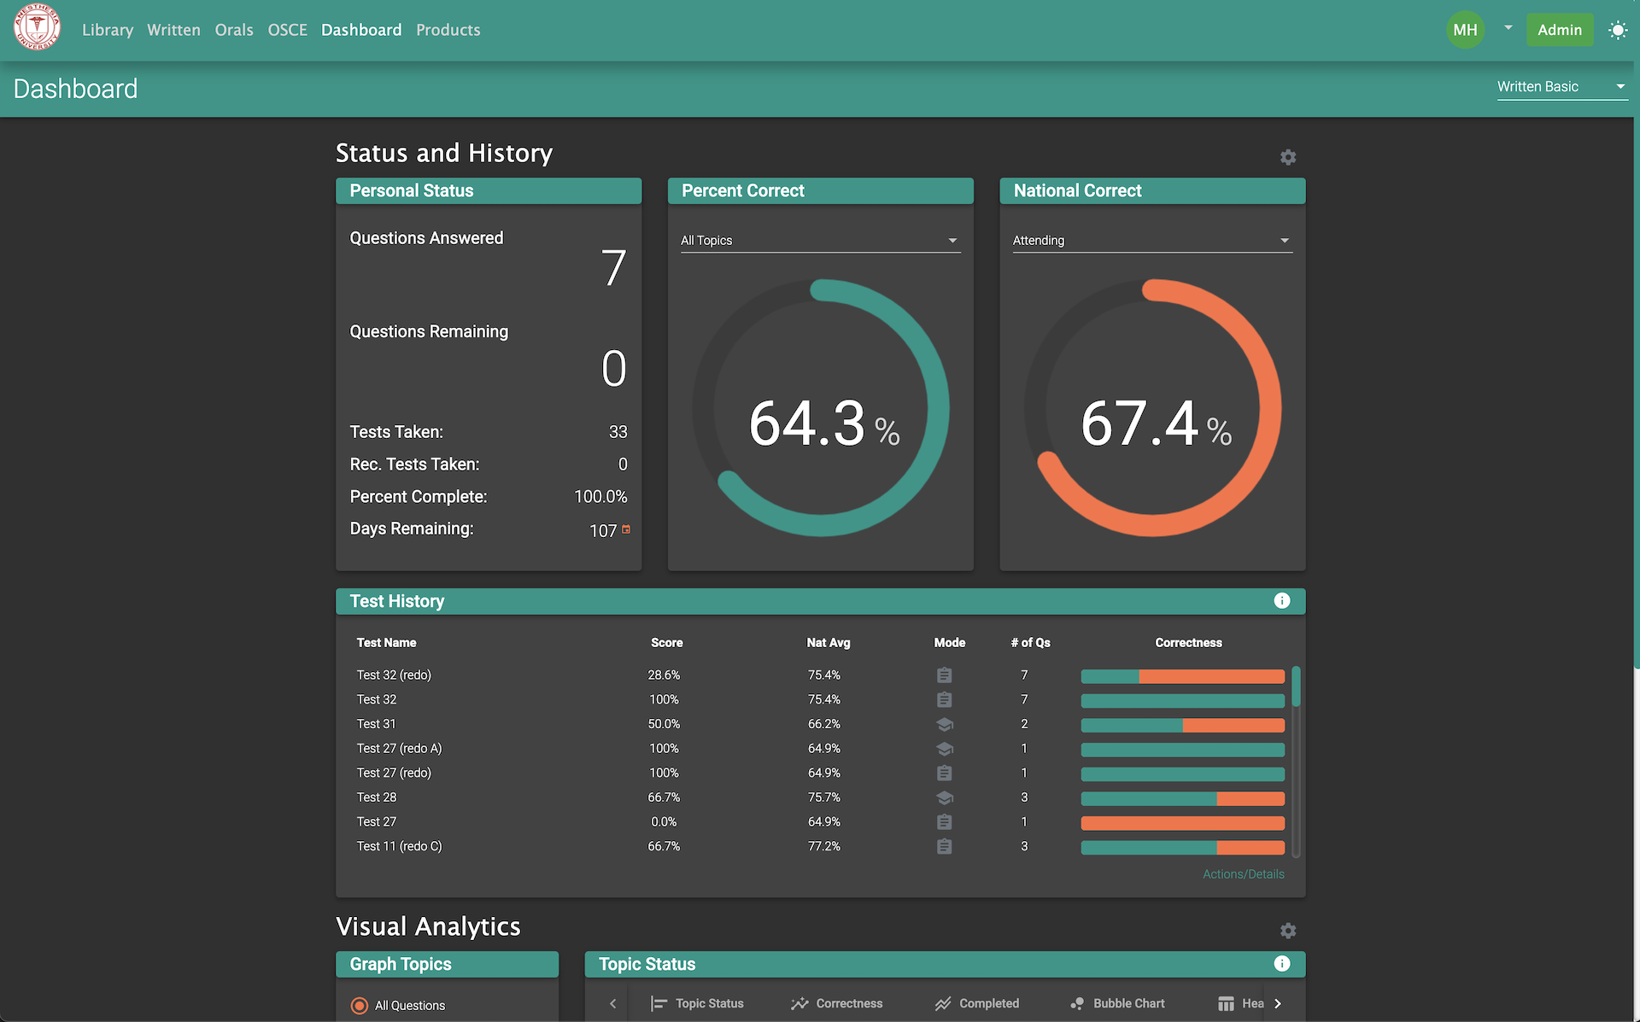1640x1022 pixels.
Task: Select the All Questions radio button
Action: (360, 1006)
